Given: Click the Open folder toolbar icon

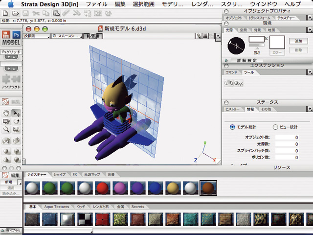Looking at the screenshot, I should [x=16, y=13].
